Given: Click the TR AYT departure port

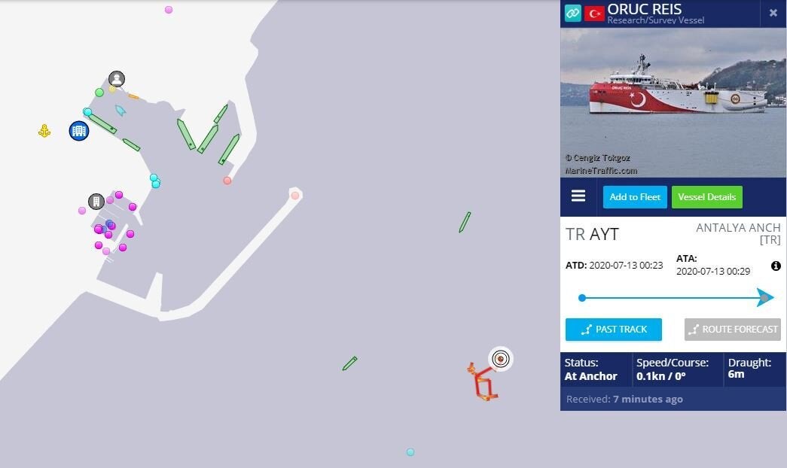Looking at the screenshot, I should point(592,234).
